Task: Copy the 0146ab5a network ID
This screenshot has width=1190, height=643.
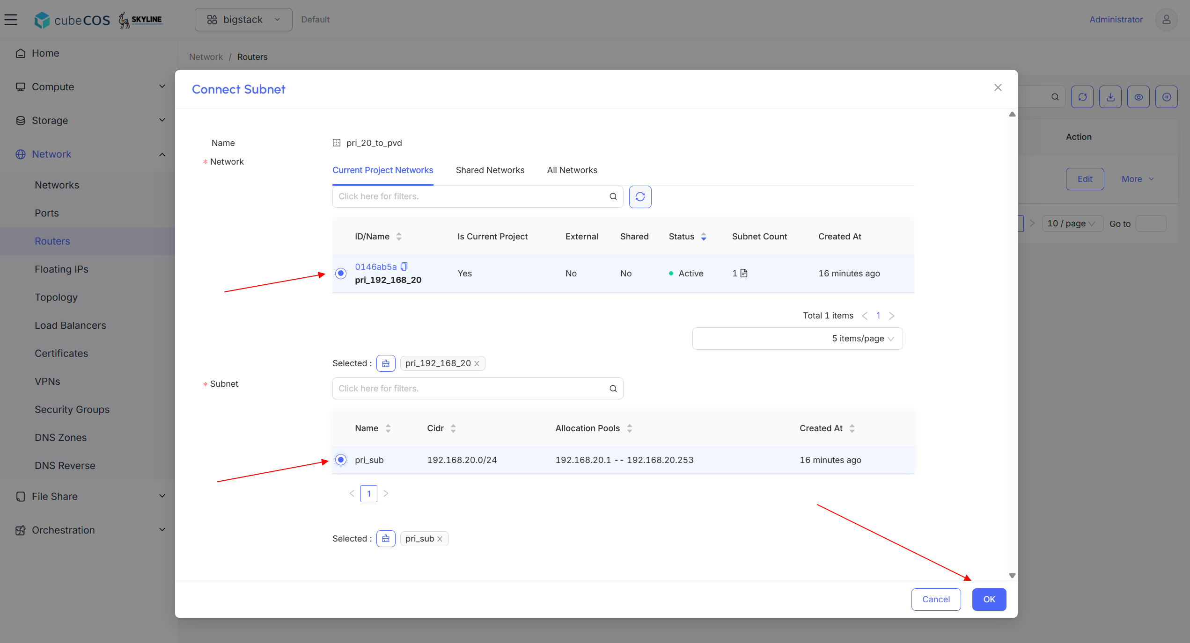Action: (404, 267)
